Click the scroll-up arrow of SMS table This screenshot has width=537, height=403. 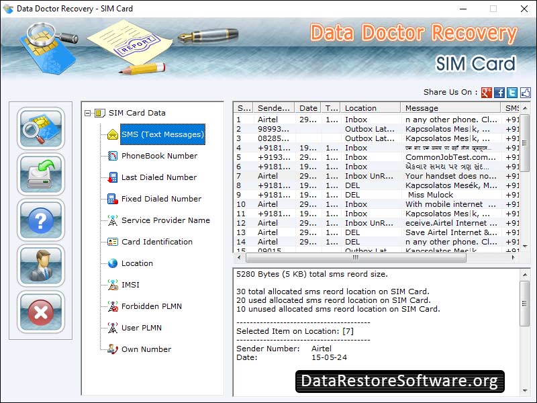(525, 108)
